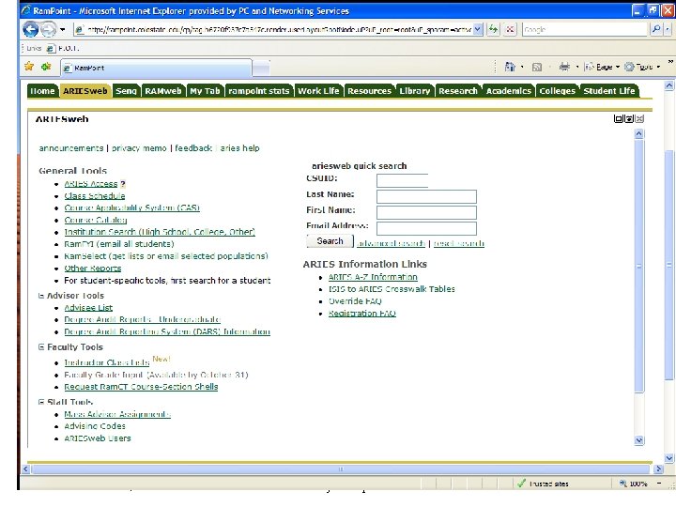
Task: Click the ARIESweb channel close X icon
Action: click(639, 118)
